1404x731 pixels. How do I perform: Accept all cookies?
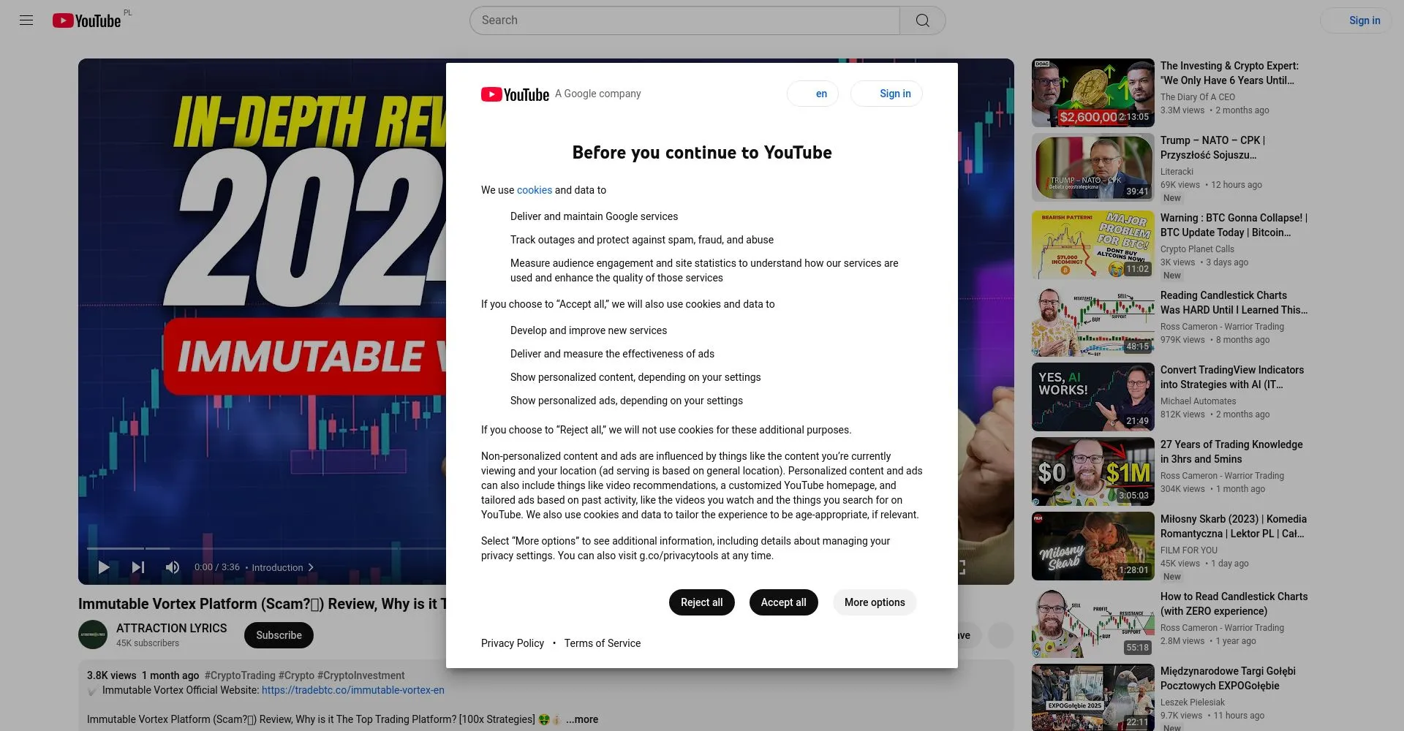pyautogui.click(x=783, y=602)
